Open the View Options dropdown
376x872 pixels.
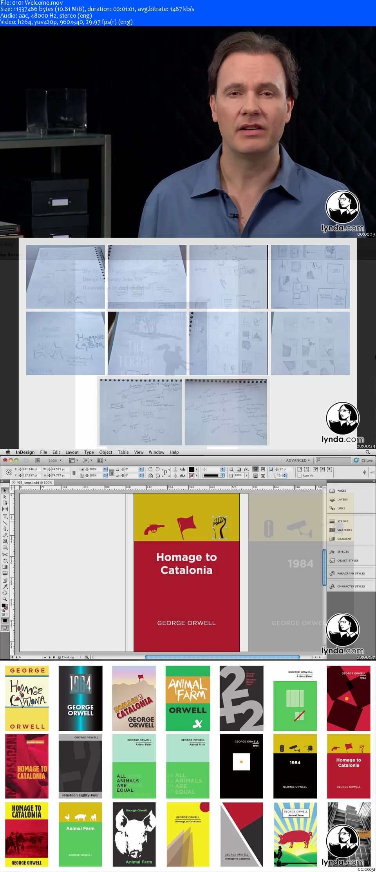click(x=74, y=460)
